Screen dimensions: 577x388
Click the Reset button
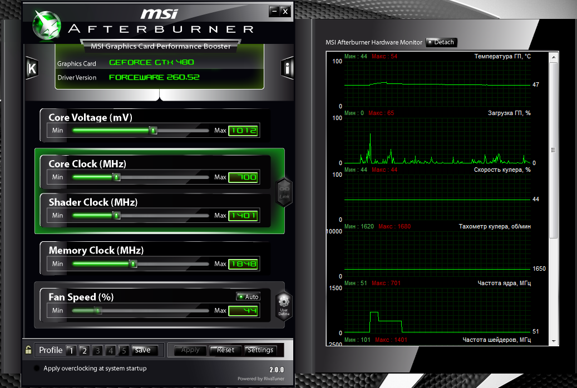(x=225, y=350)
